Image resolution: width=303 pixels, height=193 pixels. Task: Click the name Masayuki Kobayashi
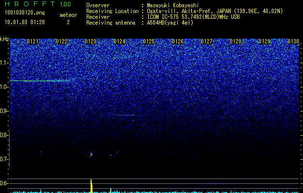[x=173, y=5]
